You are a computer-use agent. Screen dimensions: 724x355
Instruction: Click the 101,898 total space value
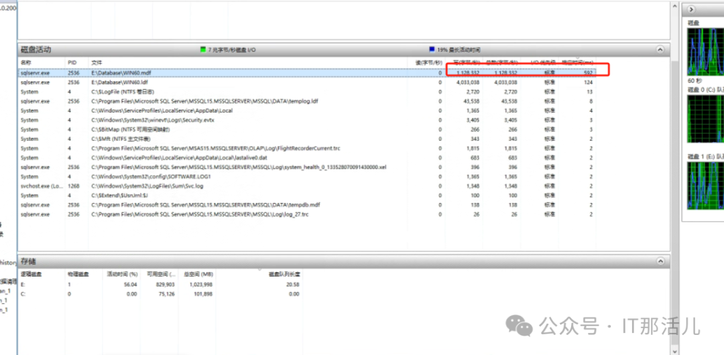click(202, 293)
